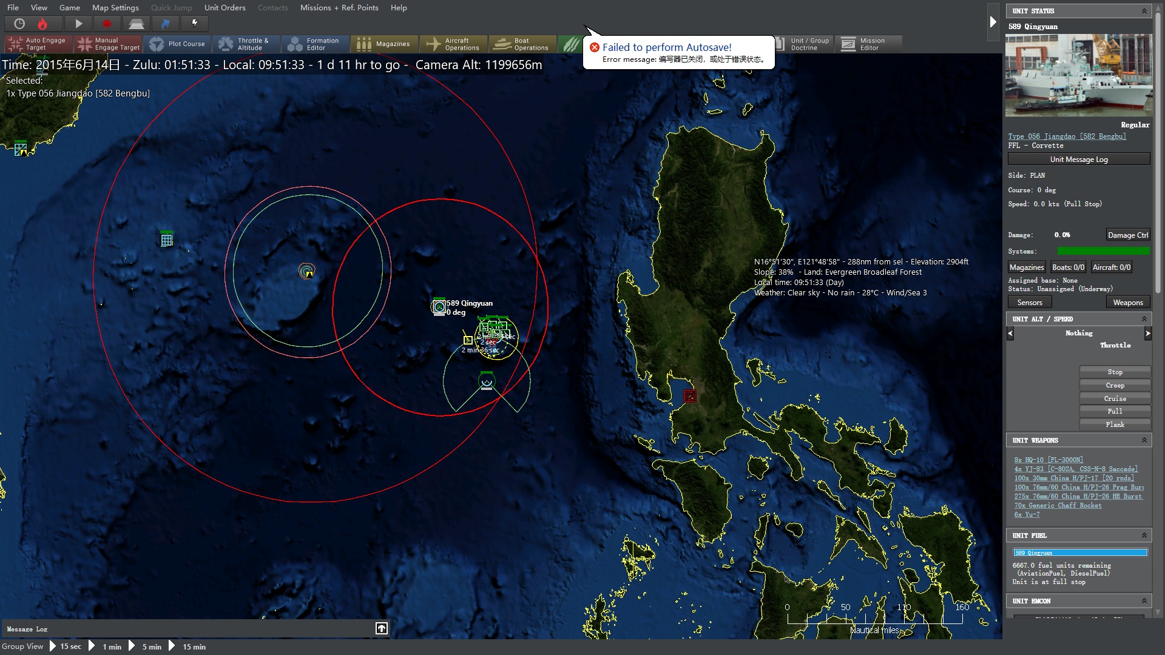Expand the Message Log panel
1165x655 pixels.
click(x=381, y=628)
